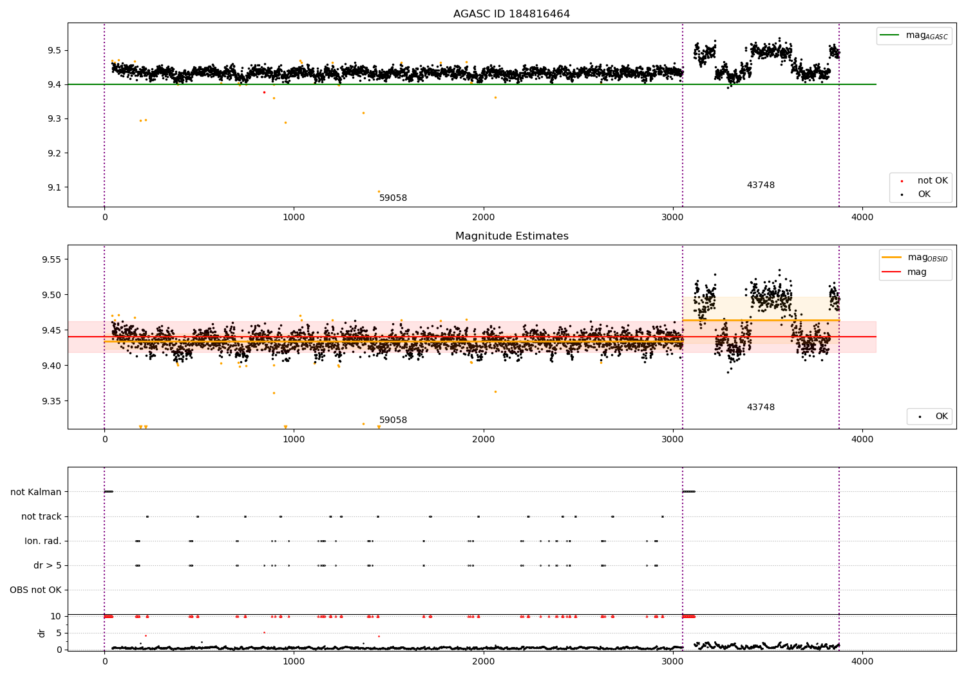Click the 'dr' y-axis label
Screen dimensions: 966x676
(x=42, y=633)
